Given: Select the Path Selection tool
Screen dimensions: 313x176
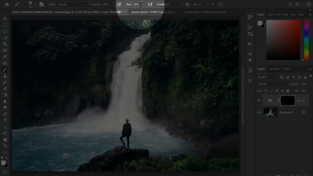Looking at the screenshot, I should (5, 127).
